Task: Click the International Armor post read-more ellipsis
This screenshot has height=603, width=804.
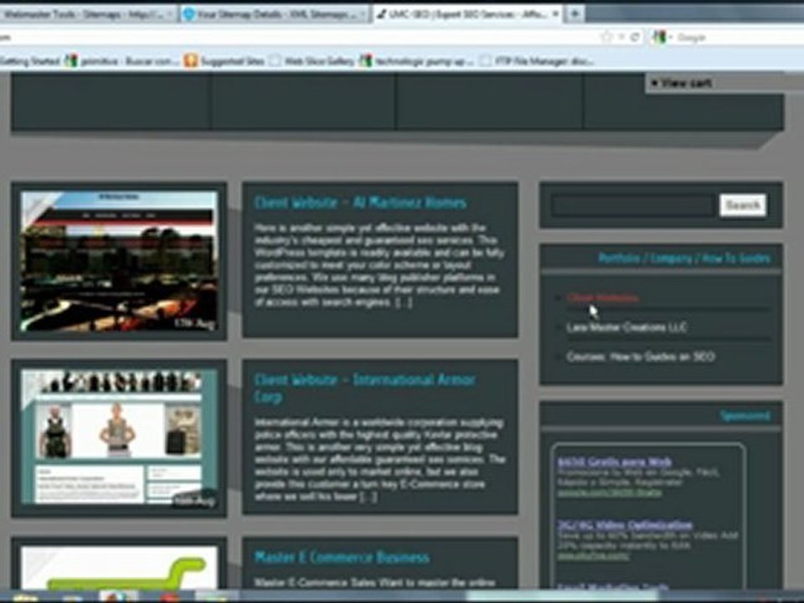Action: tap(368, 497)
